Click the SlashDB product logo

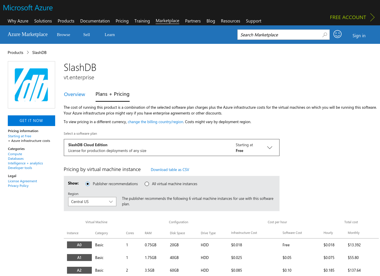coord(31,85)
